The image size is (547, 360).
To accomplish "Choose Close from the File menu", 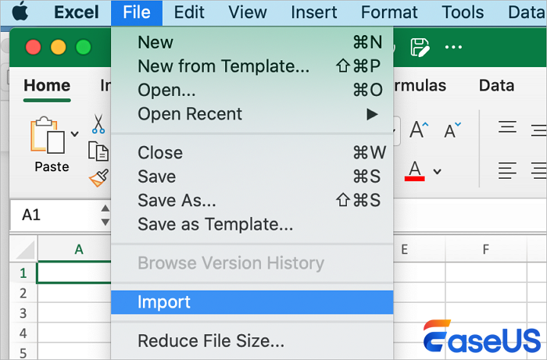I will [252, 152].
